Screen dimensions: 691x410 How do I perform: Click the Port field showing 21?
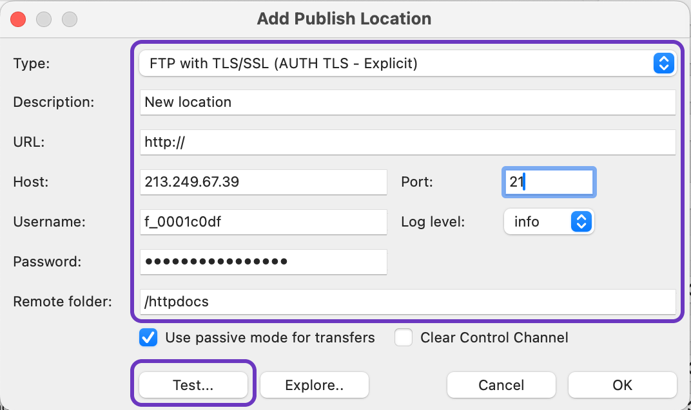pyautogui.click(x=548, y=182)
